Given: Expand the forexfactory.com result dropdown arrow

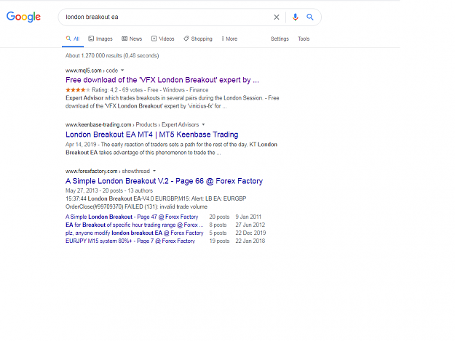Looking at the screenshot, I should pyautogui.click(x=154, y=171).
